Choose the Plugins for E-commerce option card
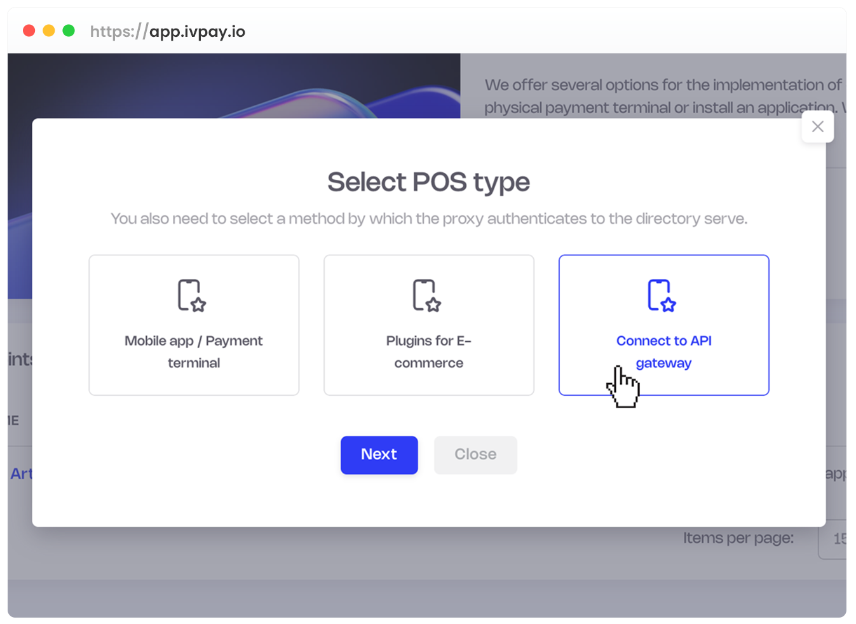Screen dimensions: 856x624 point(428,325)
